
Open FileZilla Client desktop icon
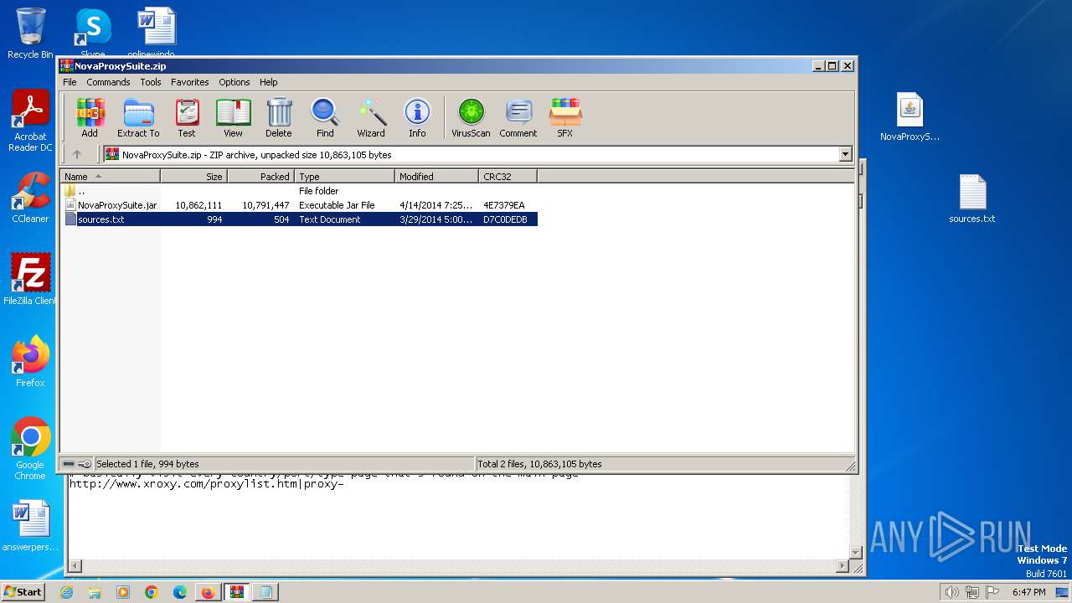coord(30,280)
